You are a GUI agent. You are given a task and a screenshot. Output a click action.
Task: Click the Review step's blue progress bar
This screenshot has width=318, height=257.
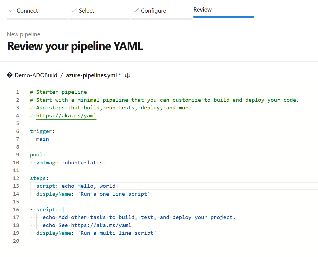[x=224, y=17]
